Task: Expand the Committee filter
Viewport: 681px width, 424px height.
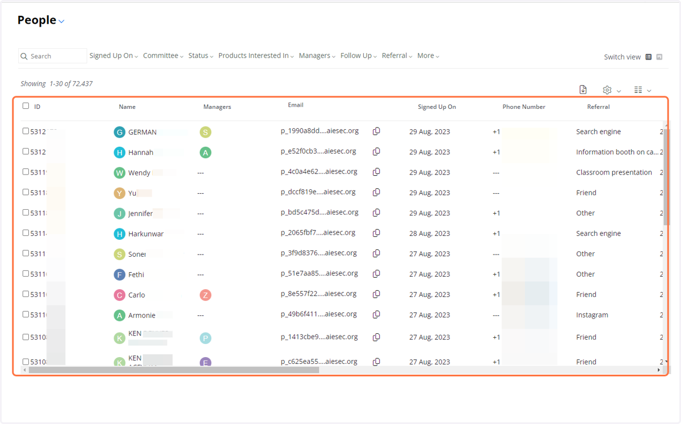Action: pos(163,56)
